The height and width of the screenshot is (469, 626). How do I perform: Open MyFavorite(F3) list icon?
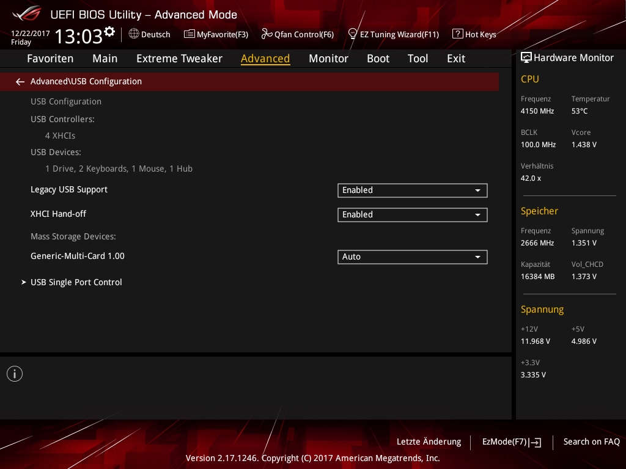[190, 34]
